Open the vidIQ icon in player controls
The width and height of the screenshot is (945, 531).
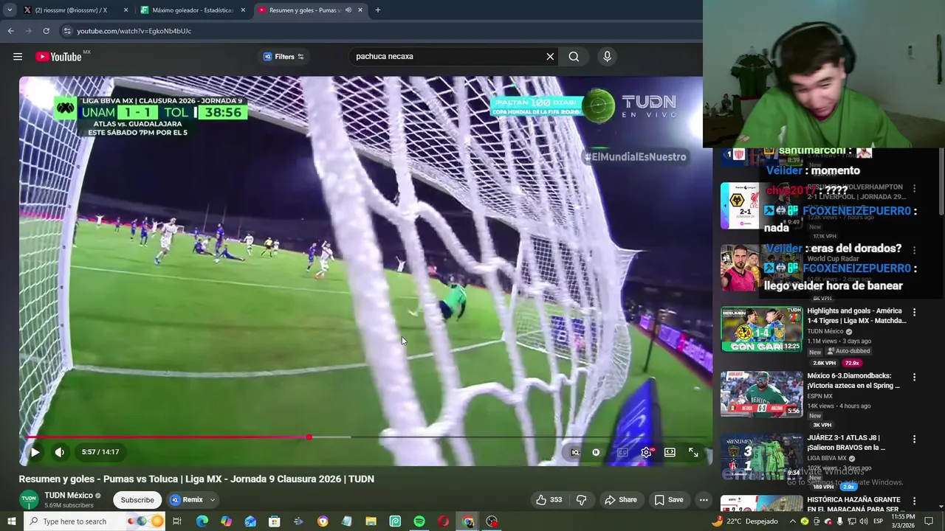[575, 453]
